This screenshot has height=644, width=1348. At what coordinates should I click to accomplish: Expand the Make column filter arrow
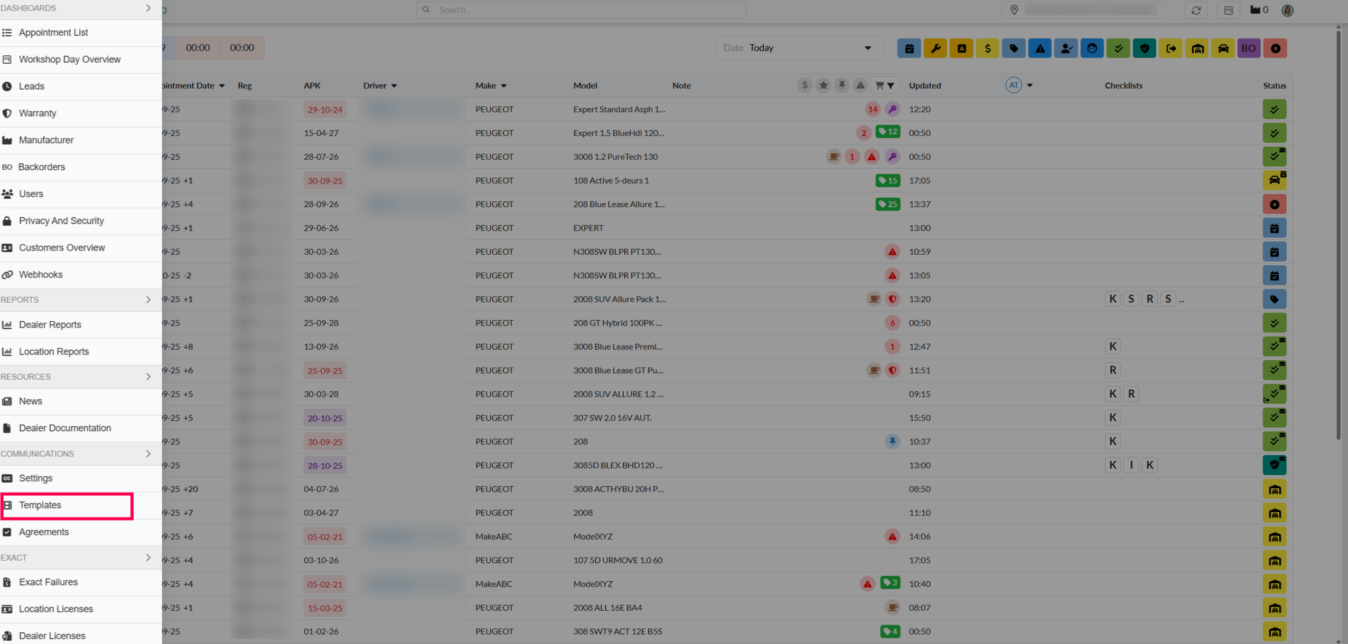(x=504, y=86)
